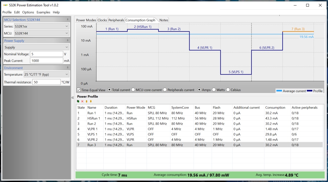The width and height of the screenshot is (328, 182).
Task: Click the Duration column header
Action: click(111, 108)
